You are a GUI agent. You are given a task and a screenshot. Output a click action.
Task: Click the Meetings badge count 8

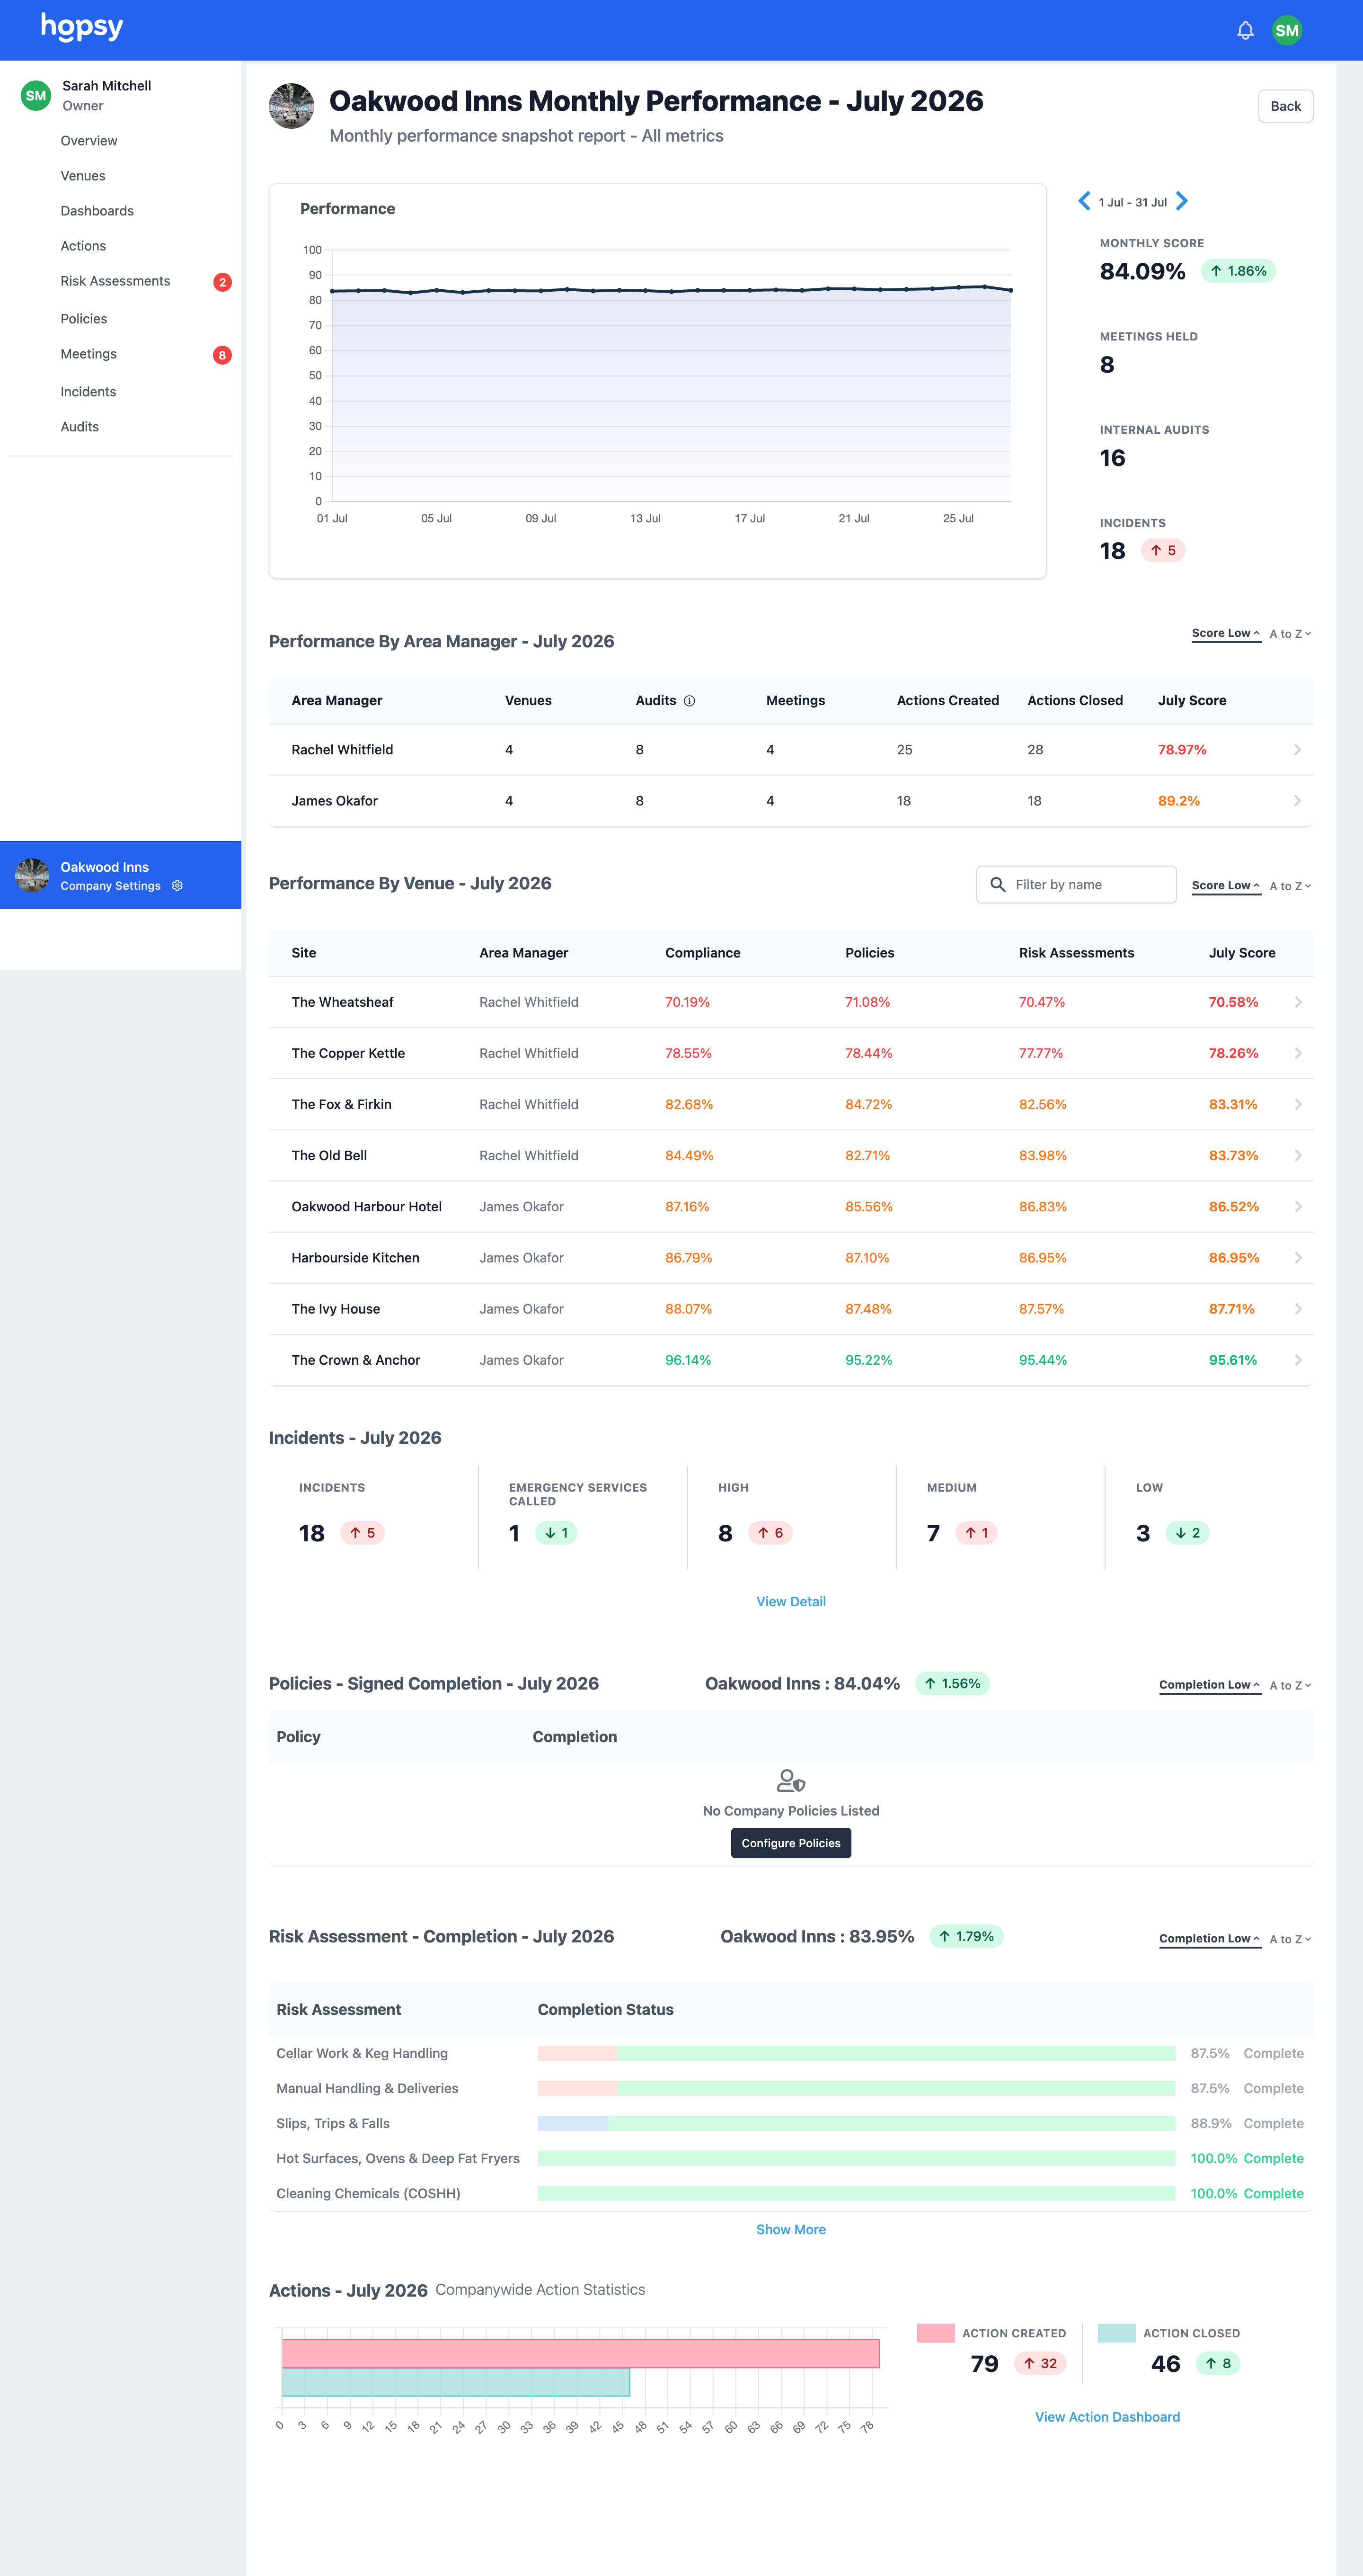[x=222, y=355]
